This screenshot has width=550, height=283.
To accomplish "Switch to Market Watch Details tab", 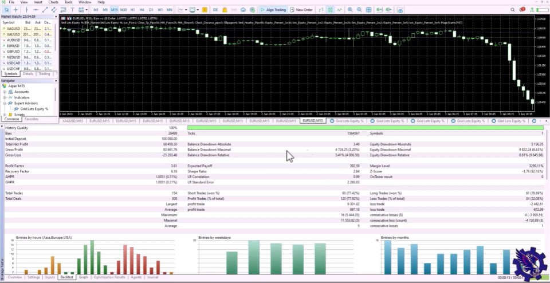I will tap(27, 74).
